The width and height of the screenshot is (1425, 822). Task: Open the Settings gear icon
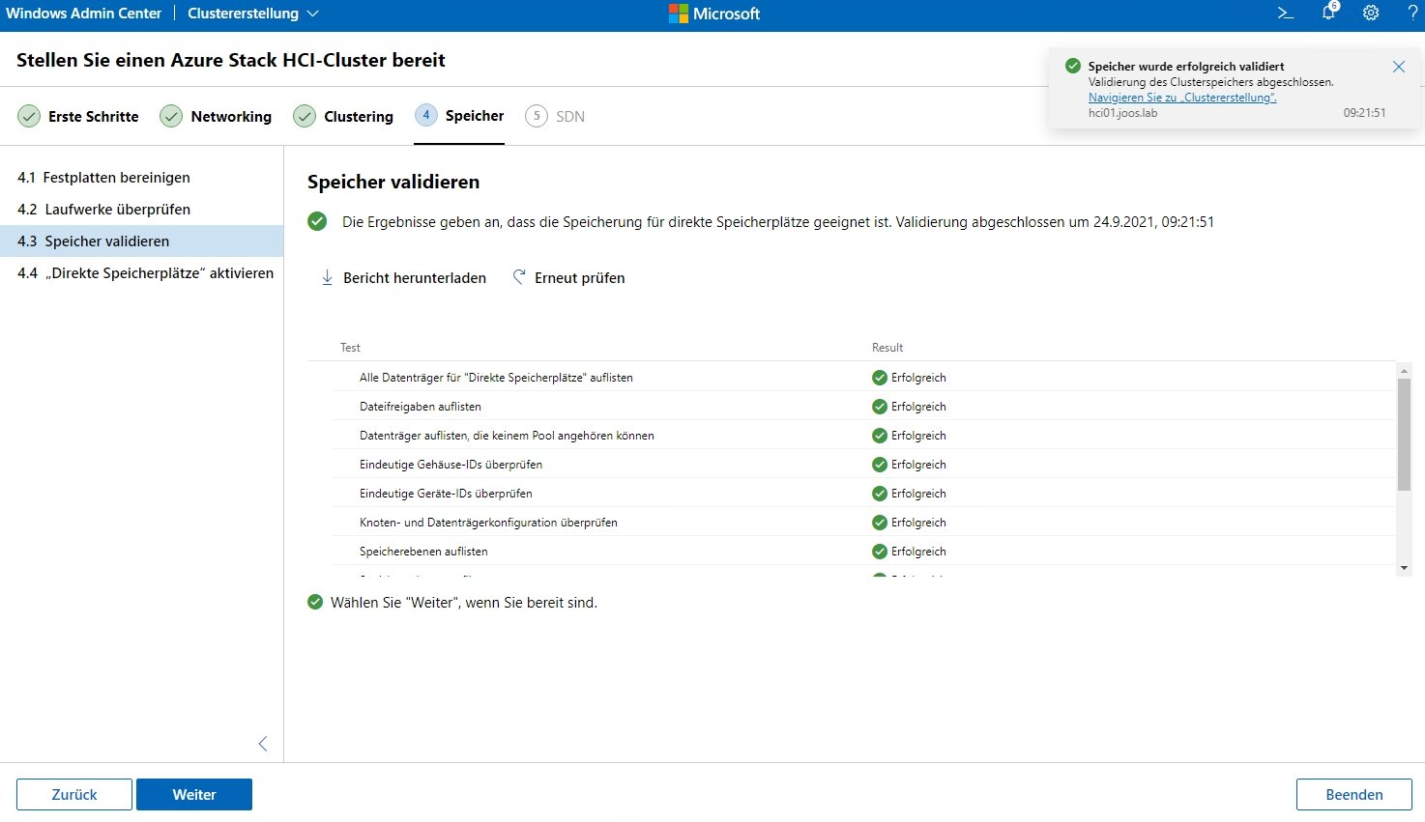tap(1370, 13)
